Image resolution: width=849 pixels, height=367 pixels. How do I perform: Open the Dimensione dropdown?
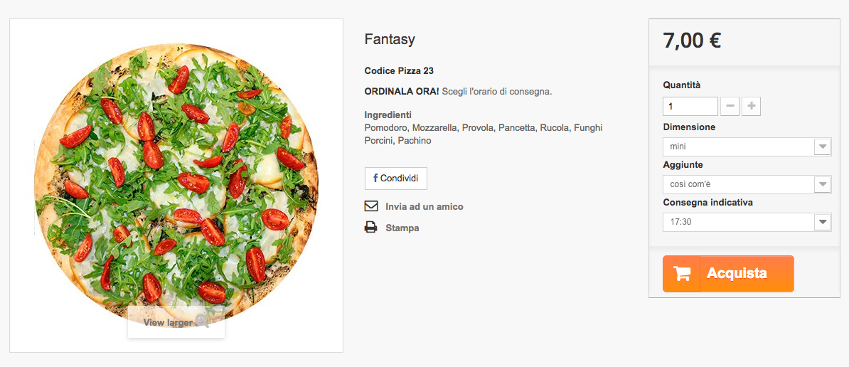tap(747, 147)
